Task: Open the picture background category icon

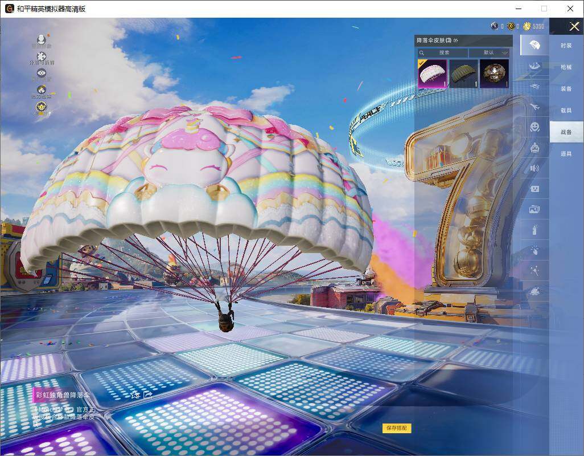Action: point(534,209)
